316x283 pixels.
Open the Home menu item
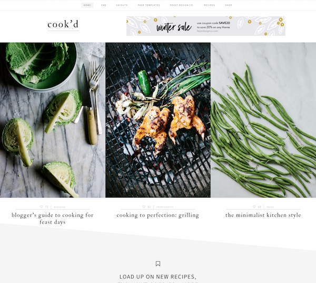[x=87, y=5]
